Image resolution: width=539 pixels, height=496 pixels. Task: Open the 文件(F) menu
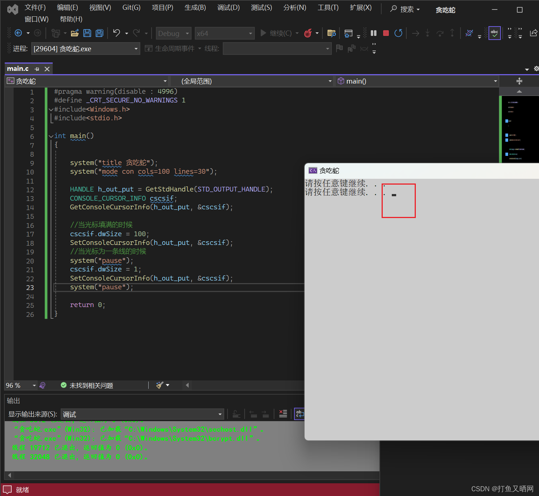pyautogui.click(x=35, y=8)
